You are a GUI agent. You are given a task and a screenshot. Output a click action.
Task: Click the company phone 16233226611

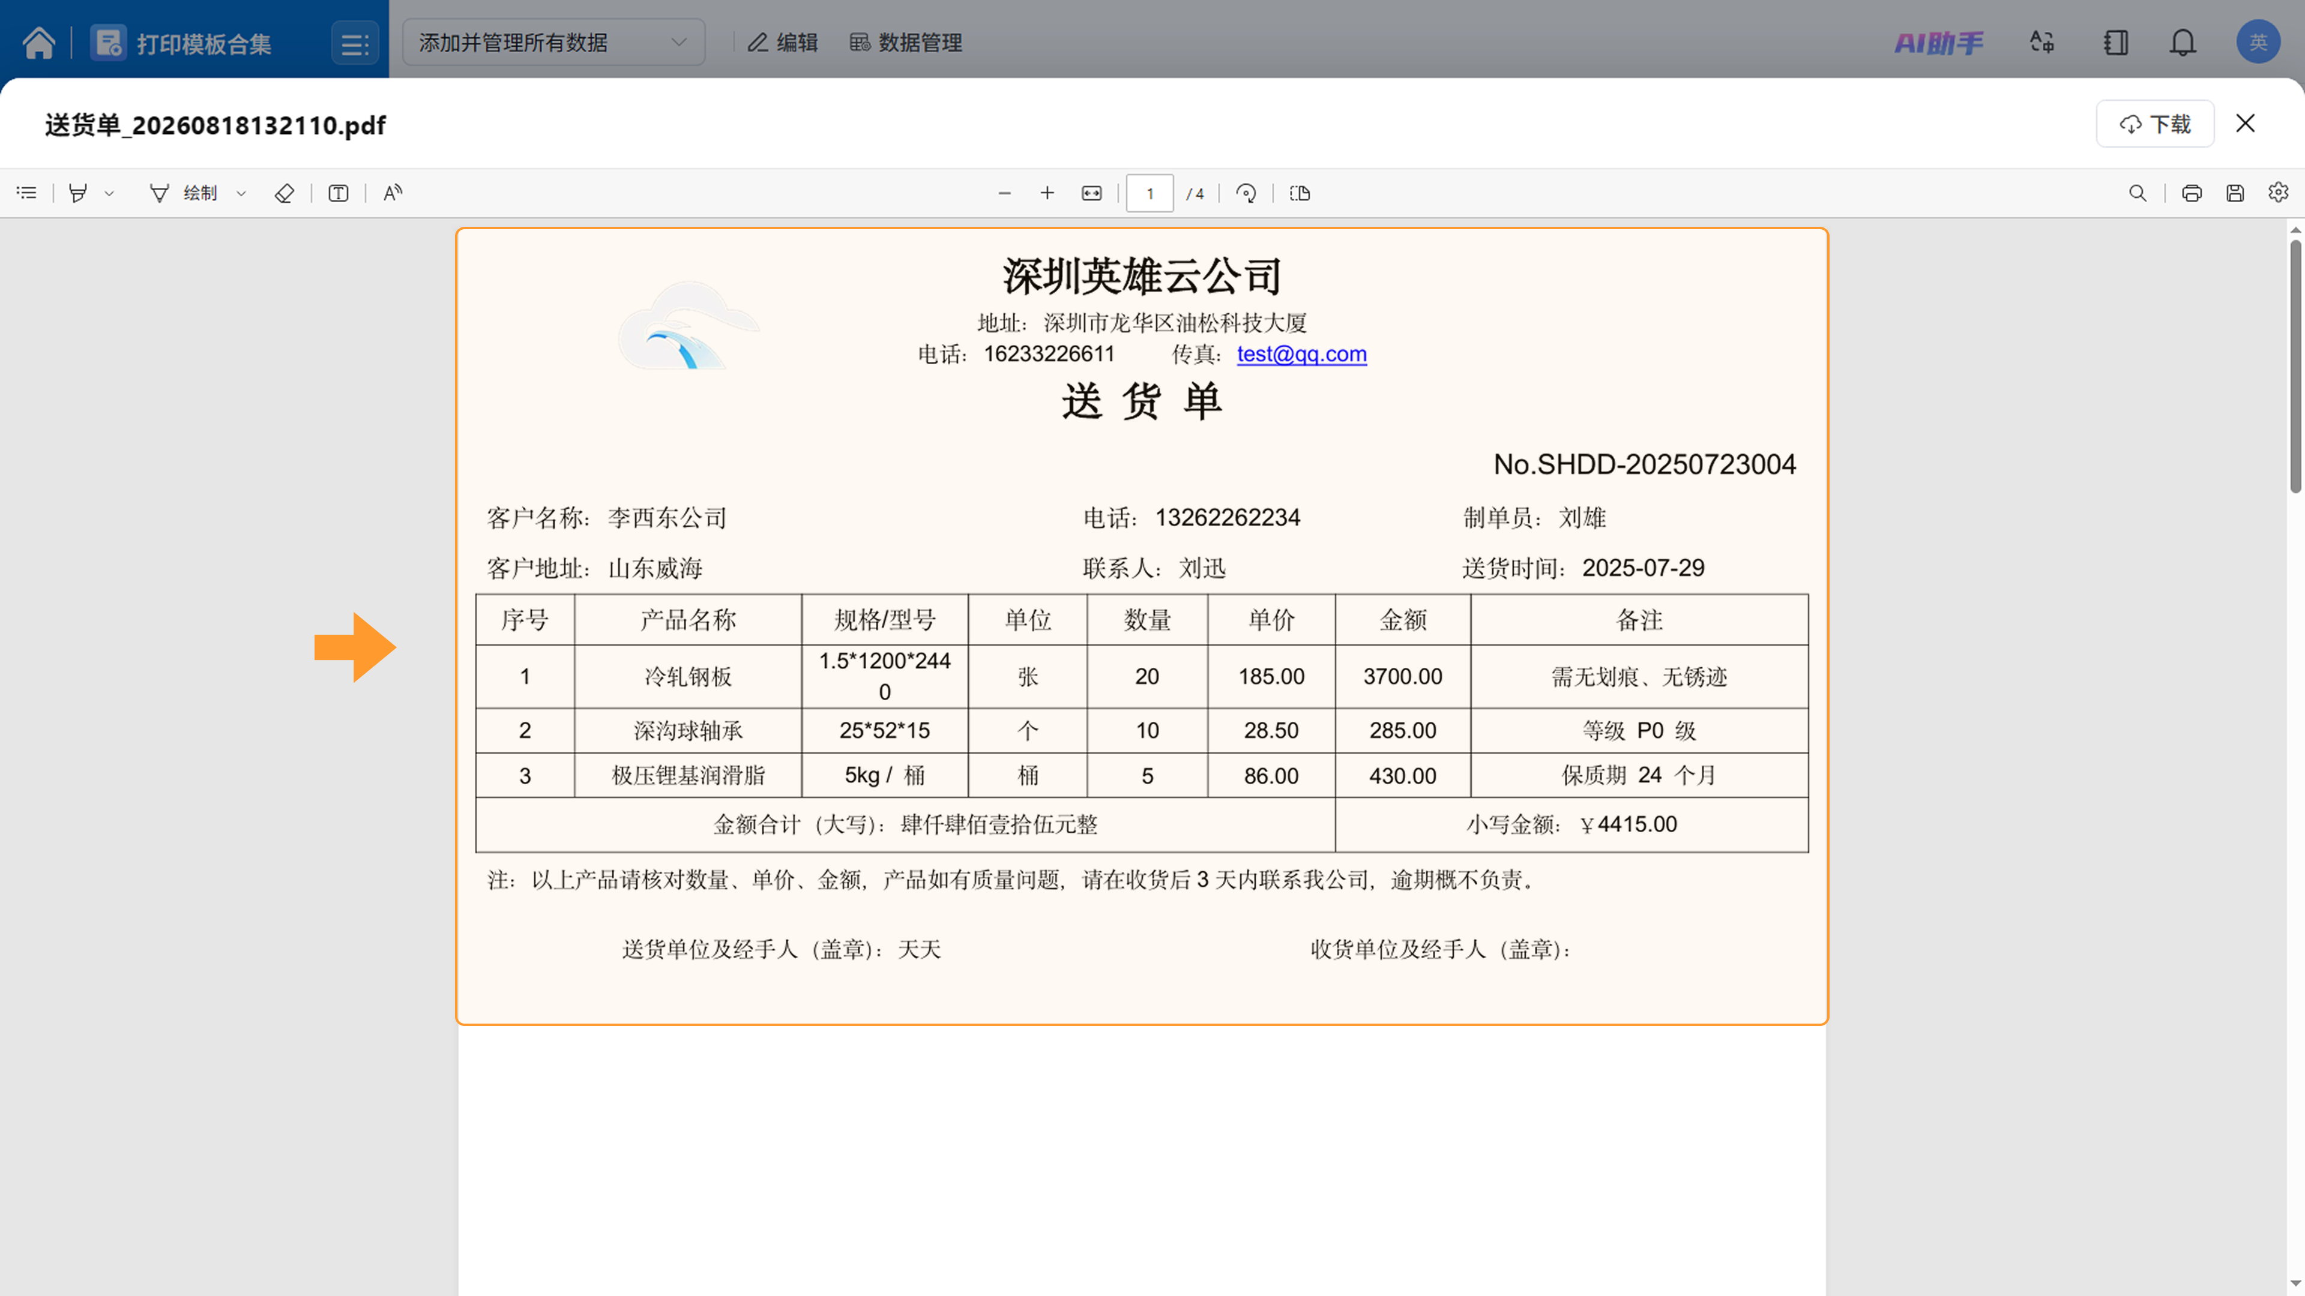pyautogui.click(x=1050, y=354)
